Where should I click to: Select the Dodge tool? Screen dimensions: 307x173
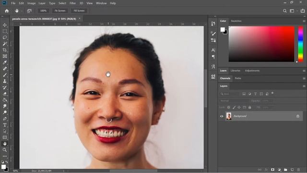(5, 112)
